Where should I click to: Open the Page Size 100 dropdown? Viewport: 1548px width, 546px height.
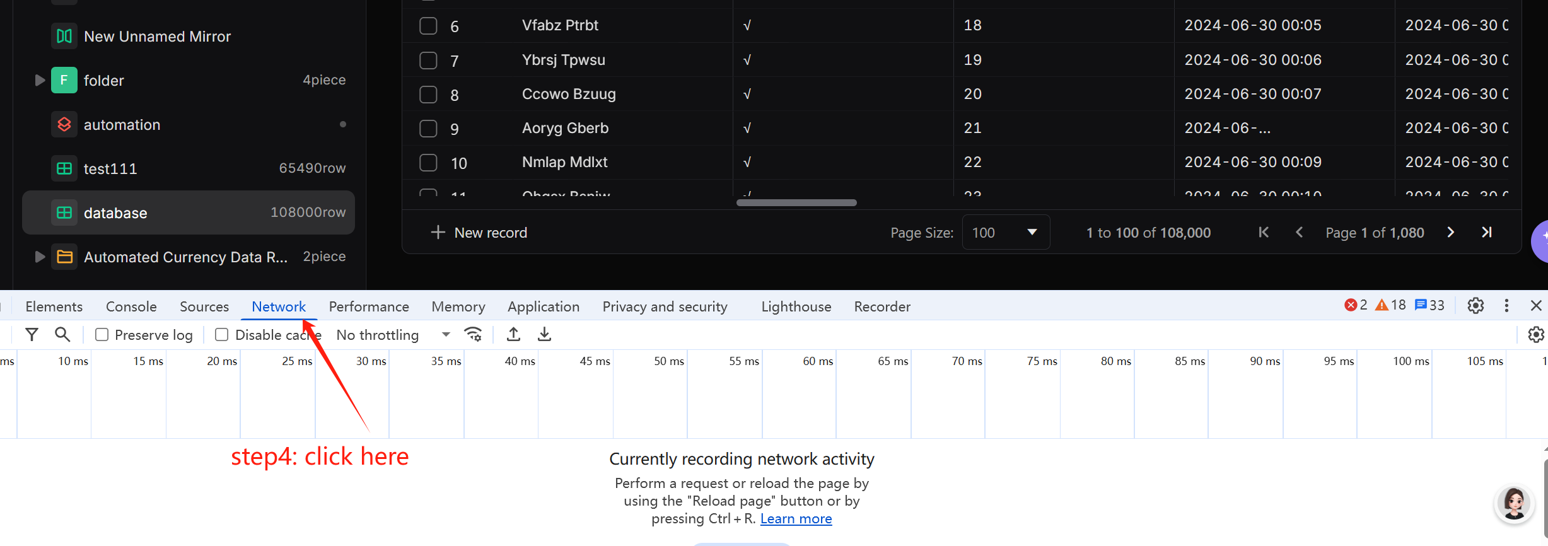click(x=1006, y=233)
